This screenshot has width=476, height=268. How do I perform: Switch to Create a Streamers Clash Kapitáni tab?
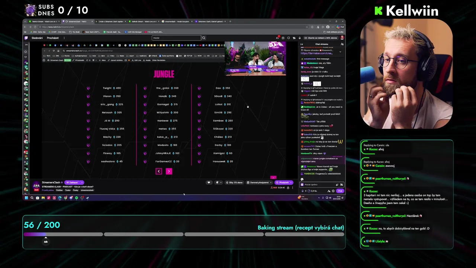point(110,21)
